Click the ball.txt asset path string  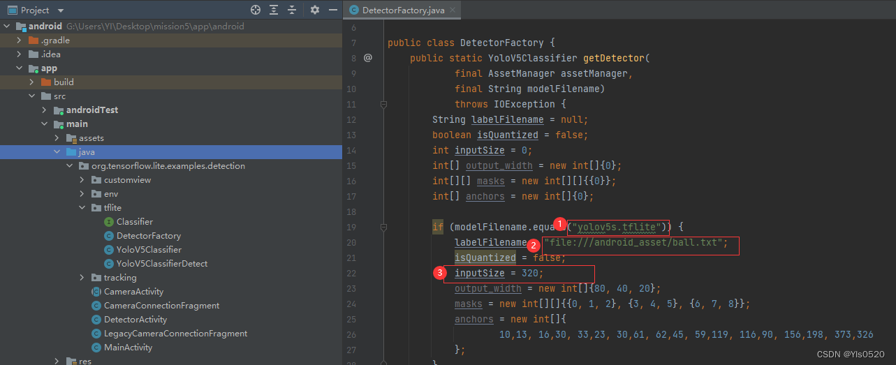[x=633, y=243]
